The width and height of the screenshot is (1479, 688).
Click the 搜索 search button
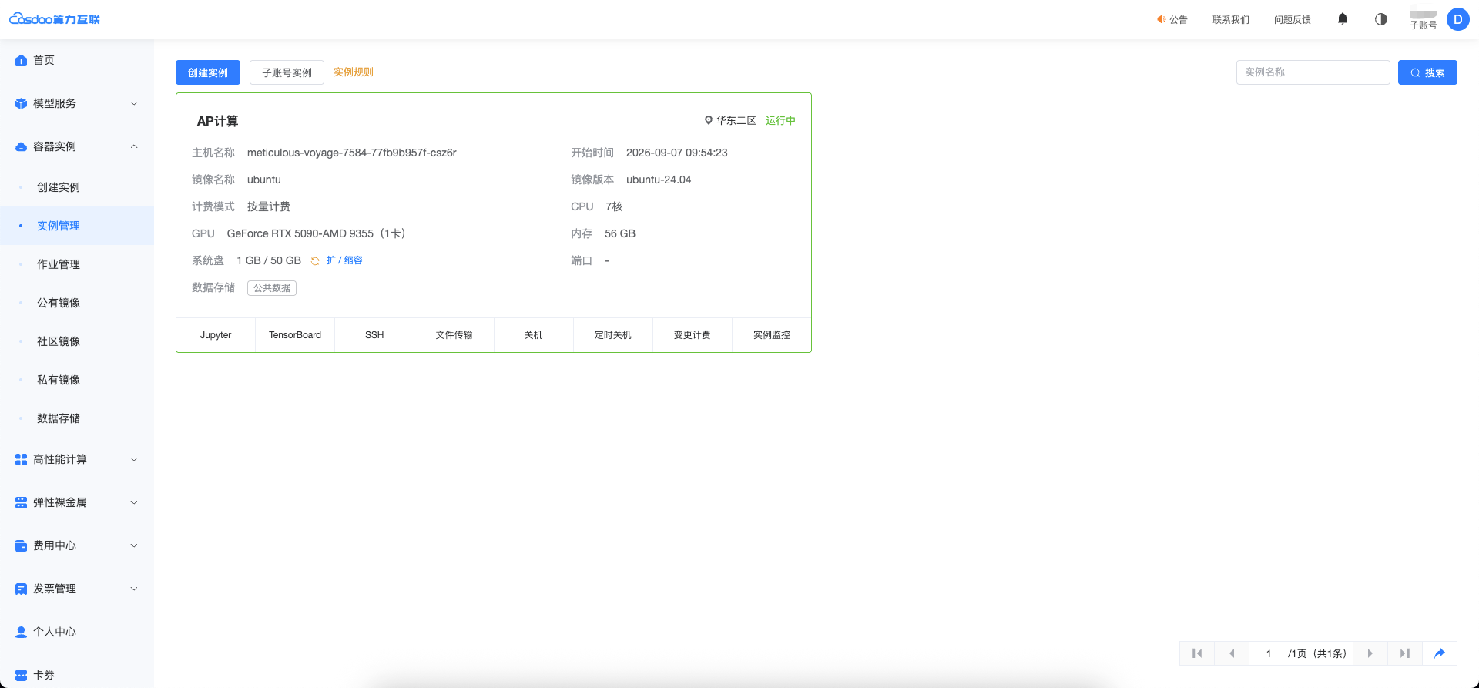(1427, 72)
